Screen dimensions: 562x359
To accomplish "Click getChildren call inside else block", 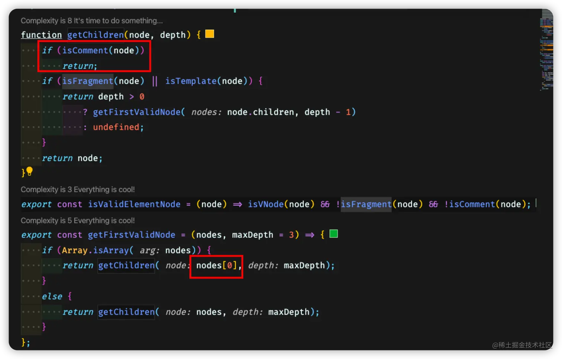I will coord(126,312).
